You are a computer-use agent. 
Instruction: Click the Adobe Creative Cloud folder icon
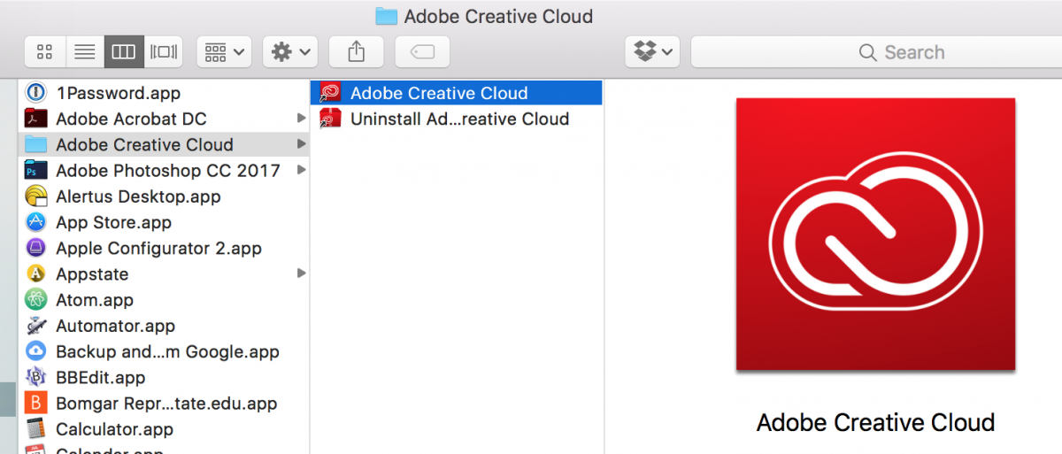(36, 144)
